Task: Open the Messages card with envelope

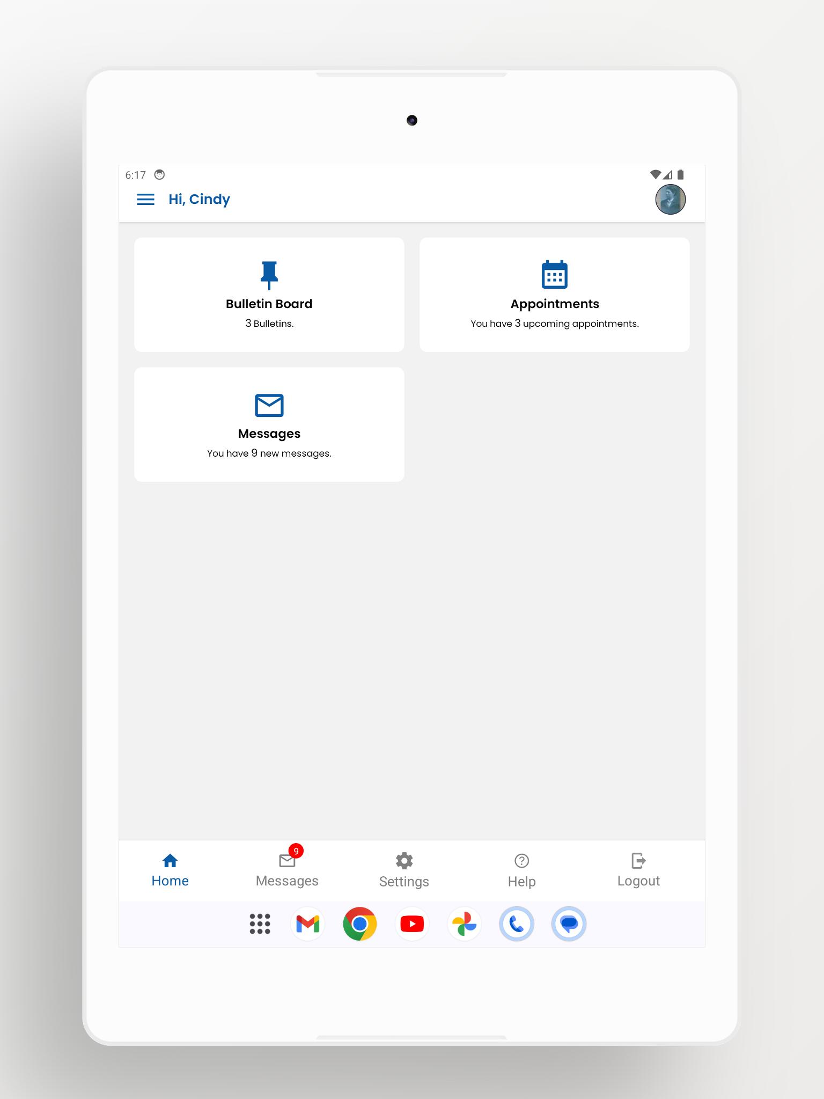Action: click(269, 424)
